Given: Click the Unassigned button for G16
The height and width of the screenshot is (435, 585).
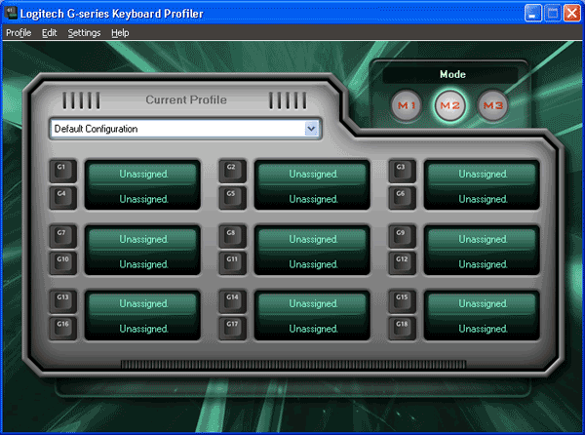Looking at the screenshot, I should click(143, 329).
